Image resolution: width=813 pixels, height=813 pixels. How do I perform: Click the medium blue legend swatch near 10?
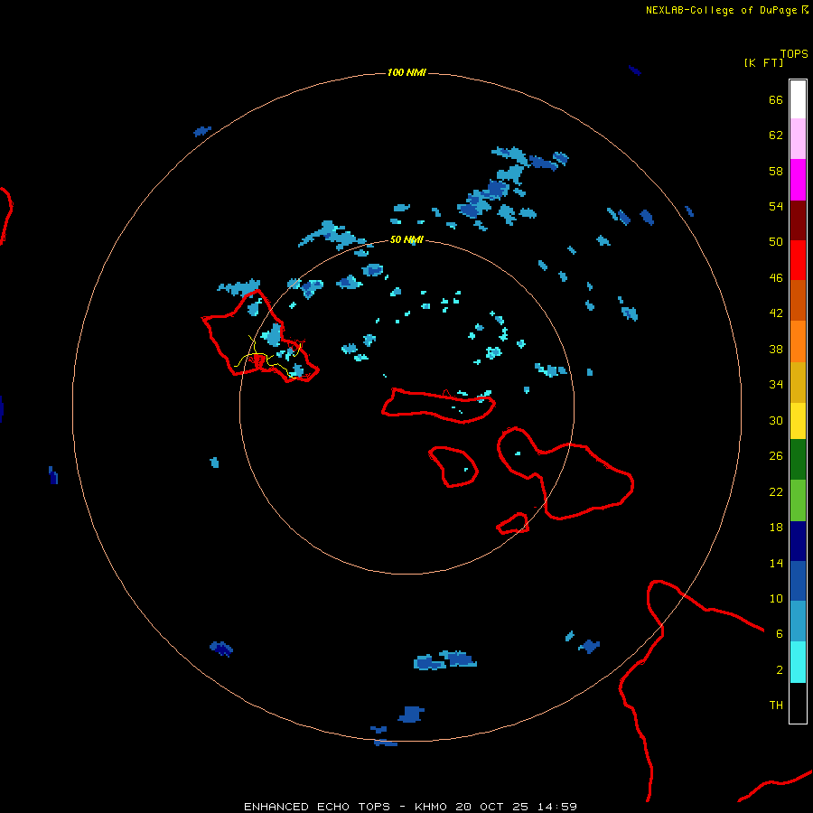[x=798, y=581]
